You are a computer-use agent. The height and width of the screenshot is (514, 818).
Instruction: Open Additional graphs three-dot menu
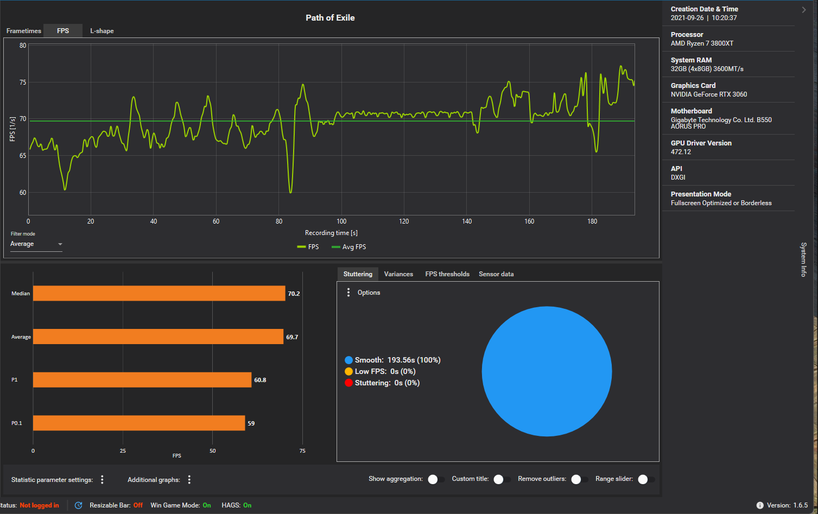(x=189, y=480)
